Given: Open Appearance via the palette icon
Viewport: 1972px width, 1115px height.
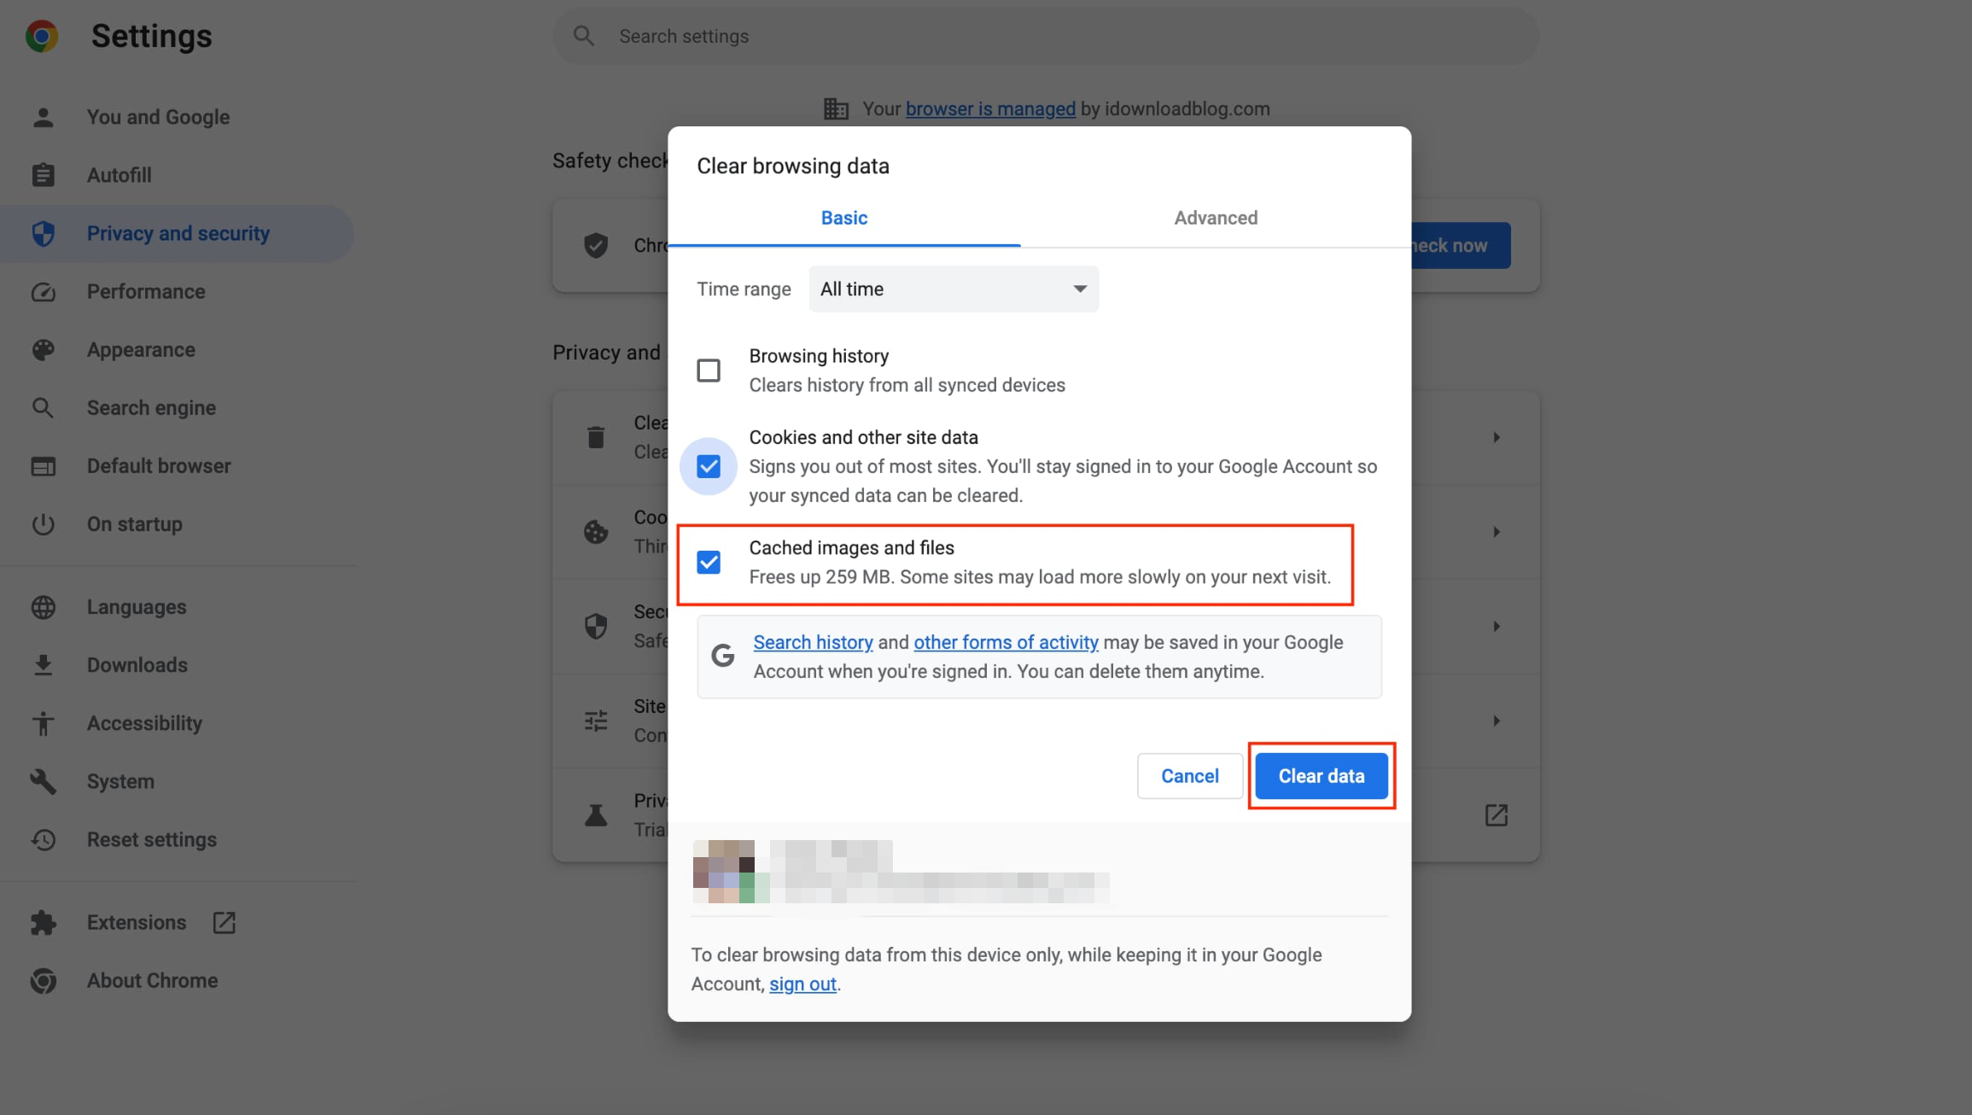Looking at the screenshot, I should tap(43, 349).
